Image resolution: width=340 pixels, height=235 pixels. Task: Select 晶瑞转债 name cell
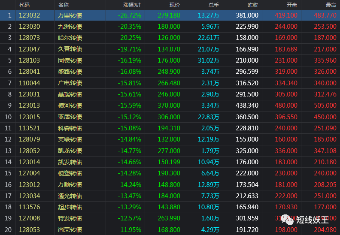70,94
